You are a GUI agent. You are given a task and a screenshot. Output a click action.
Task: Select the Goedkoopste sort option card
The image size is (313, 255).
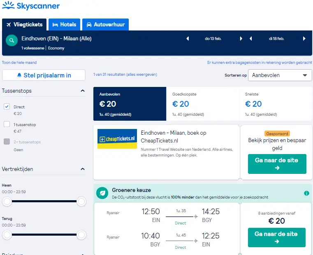click(202, 104)
